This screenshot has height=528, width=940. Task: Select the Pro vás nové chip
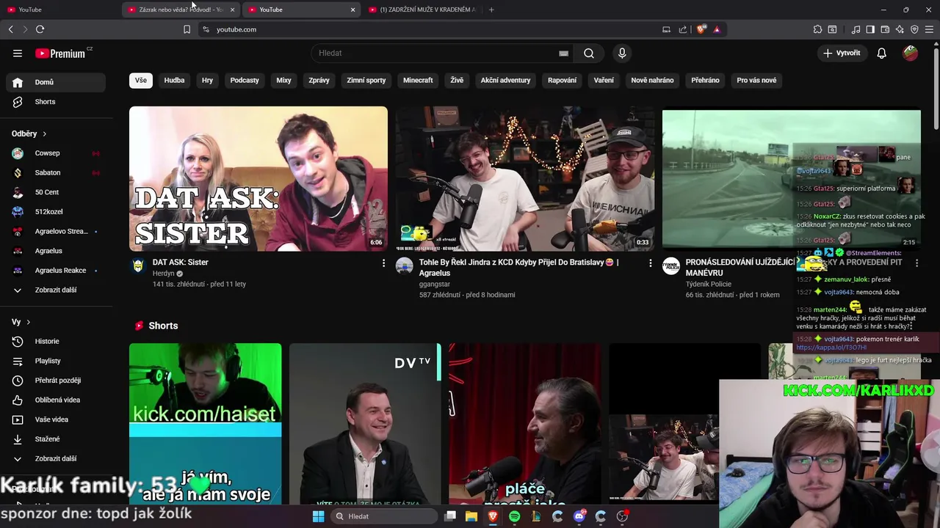click(756, 80)
